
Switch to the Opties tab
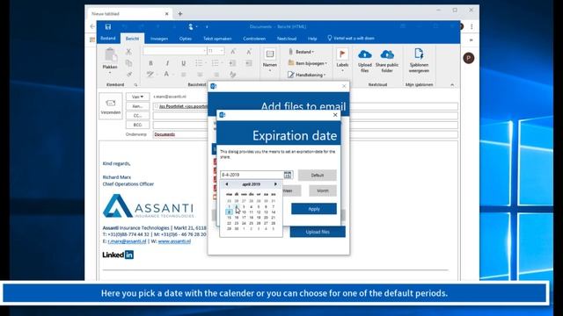186,39
